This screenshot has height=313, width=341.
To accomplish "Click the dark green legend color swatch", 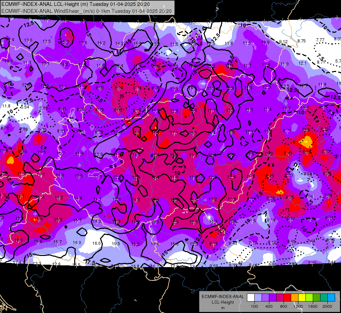I will [x=317, y=298].
